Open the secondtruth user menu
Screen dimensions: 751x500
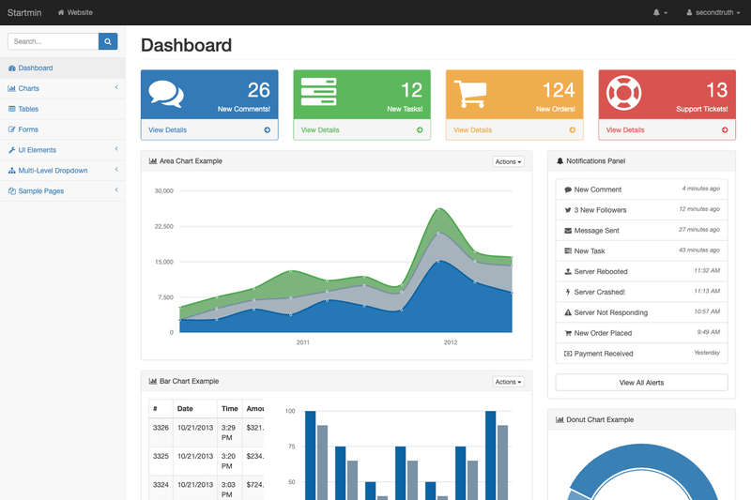tap(713, 12)
